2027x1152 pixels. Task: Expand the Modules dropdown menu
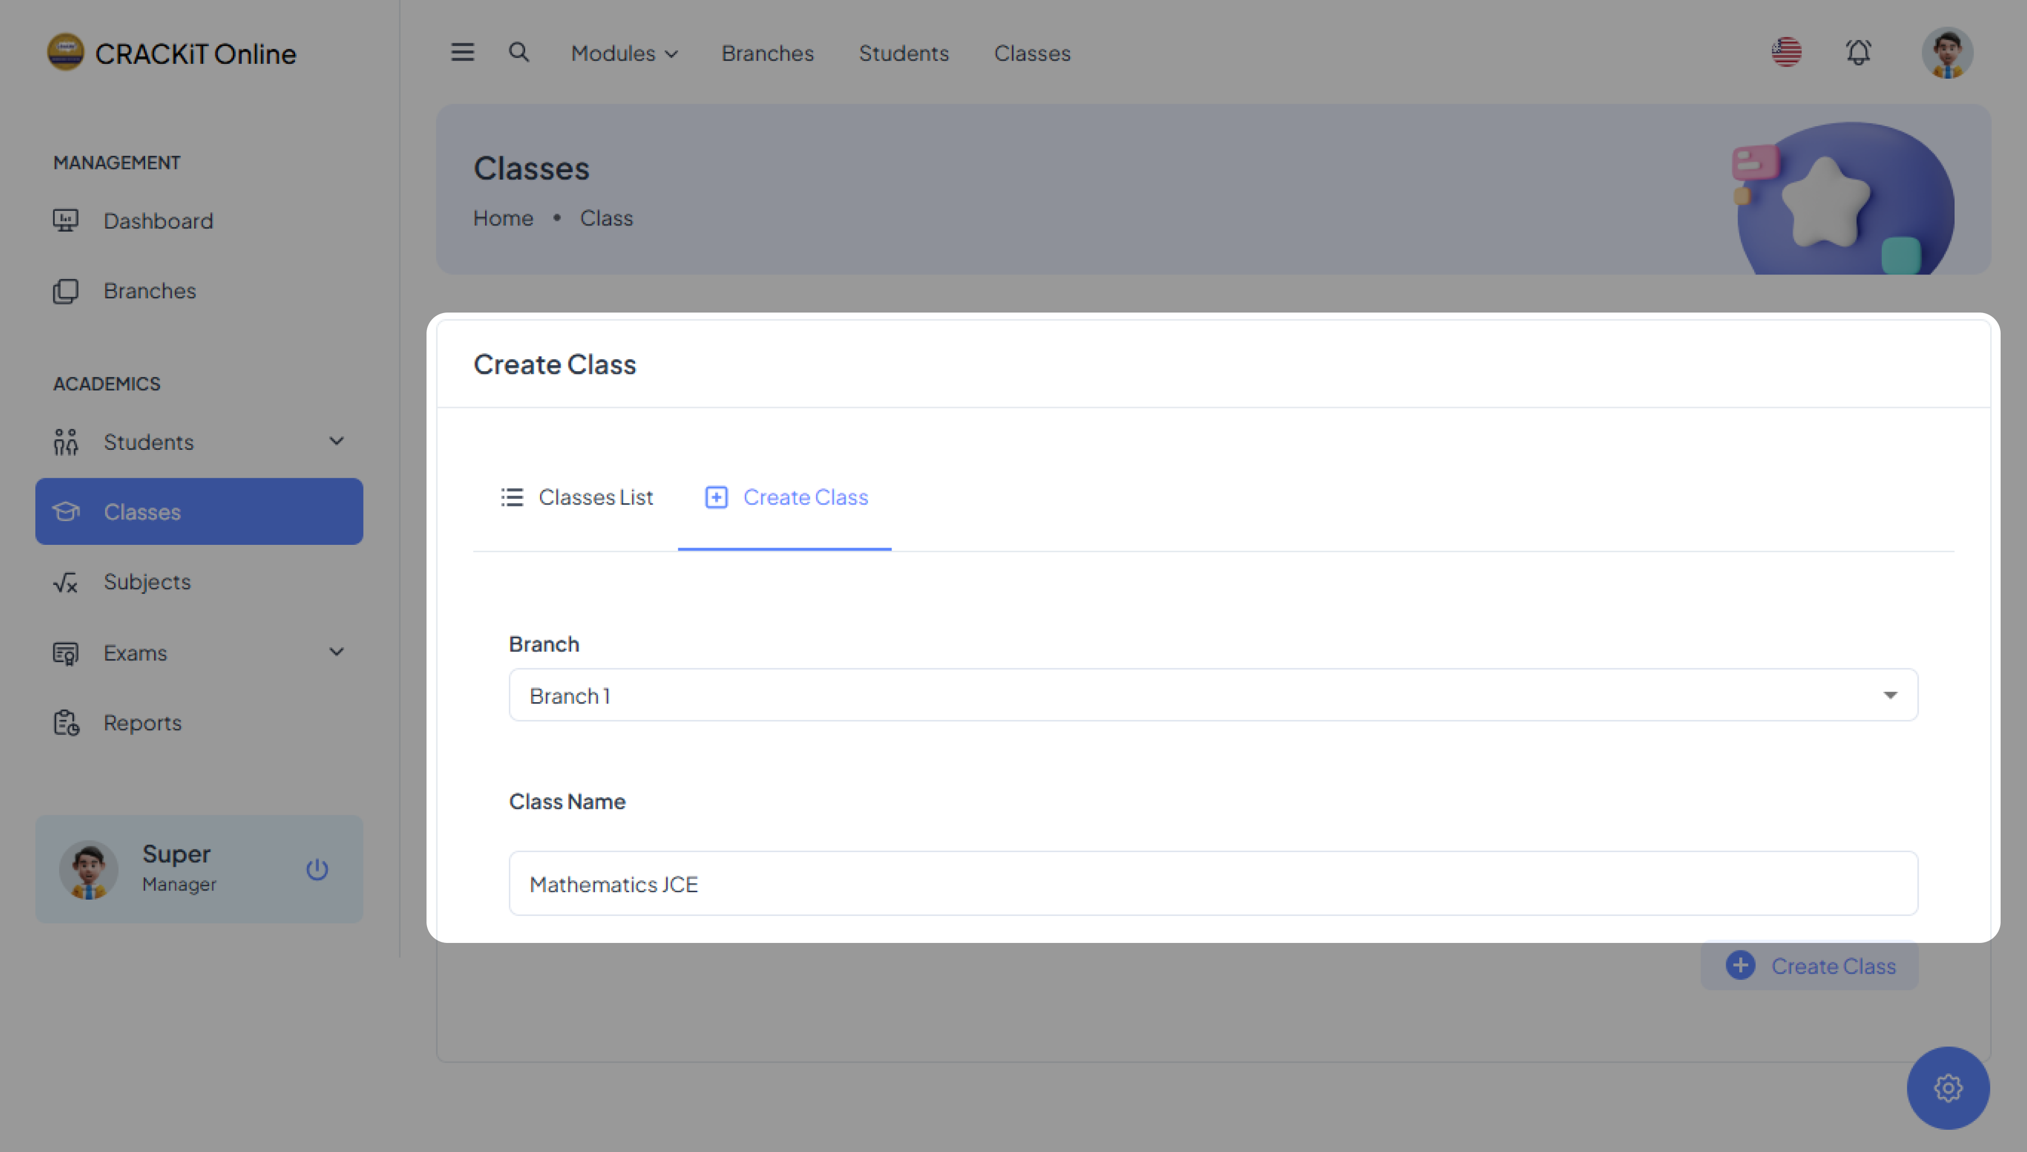(624, 53)
